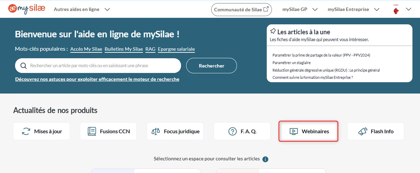
Task: Open the Mises à jour section
Action: (41, 131)
